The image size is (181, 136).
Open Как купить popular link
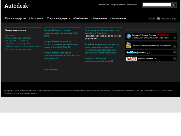[10, 35]
